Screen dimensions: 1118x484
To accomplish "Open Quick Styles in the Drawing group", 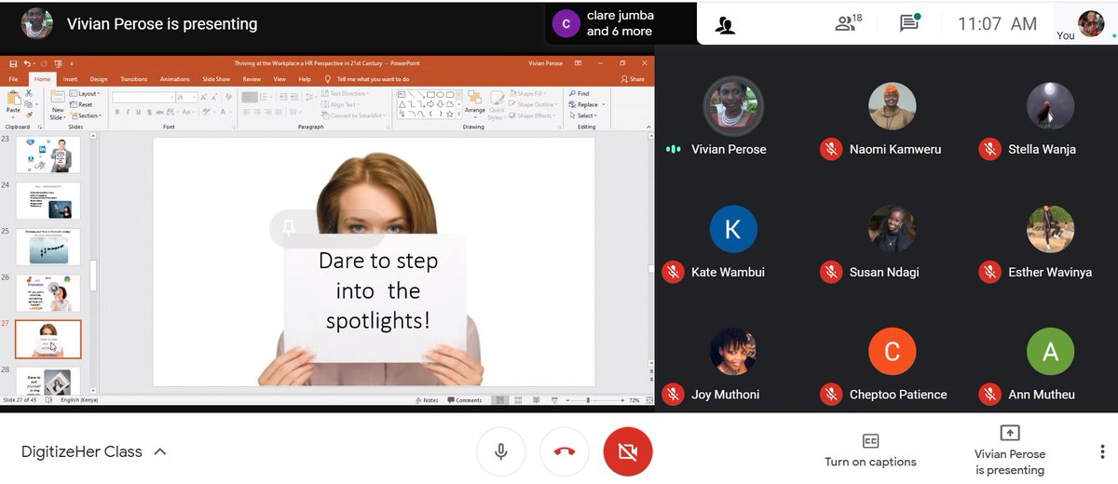I will (x=498, y=104).
